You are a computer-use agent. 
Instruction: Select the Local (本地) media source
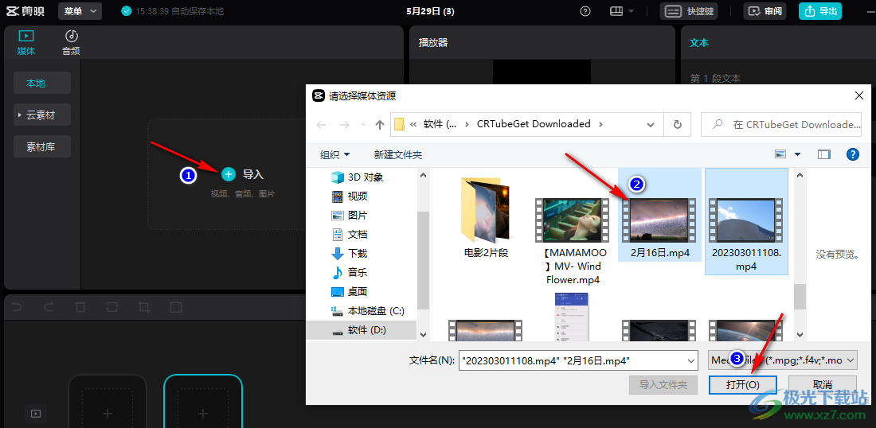point(42,84)
